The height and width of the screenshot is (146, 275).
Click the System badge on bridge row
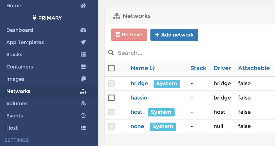click(167, 84)
